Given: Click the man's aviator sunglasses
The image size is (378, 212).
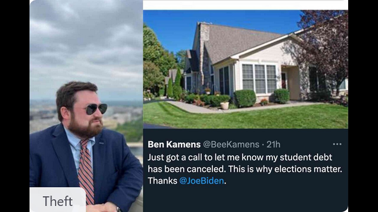Looking at the screenshot, I should tap(96, 109).
